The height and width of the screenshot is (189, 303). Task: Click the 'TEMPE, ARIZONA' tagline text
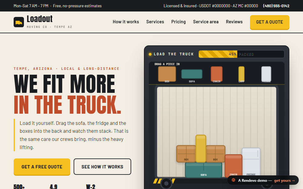click(x=33, y=69)
